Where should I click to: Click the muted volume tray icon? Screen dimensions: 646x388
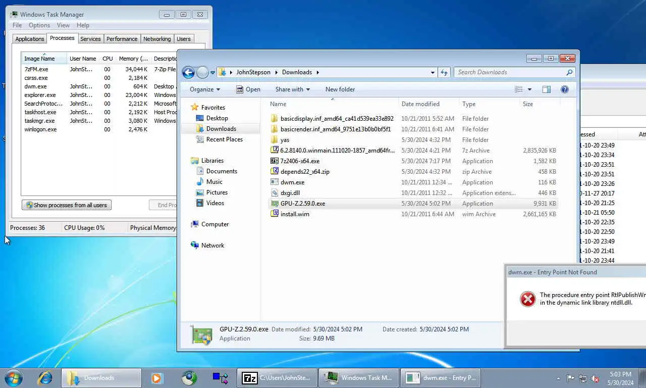pos(595,378)
